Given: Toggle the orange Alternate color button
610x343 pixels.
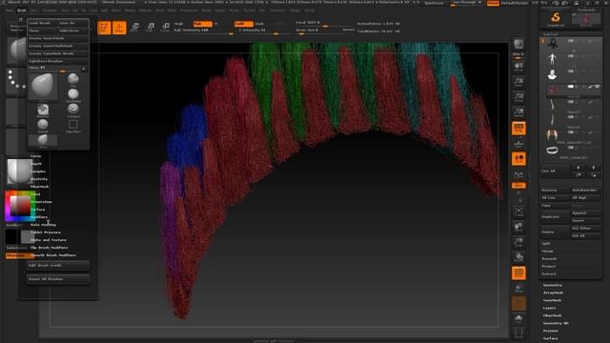Looking at the screenshot, I should pyautogui.click(x=20, y=255).
